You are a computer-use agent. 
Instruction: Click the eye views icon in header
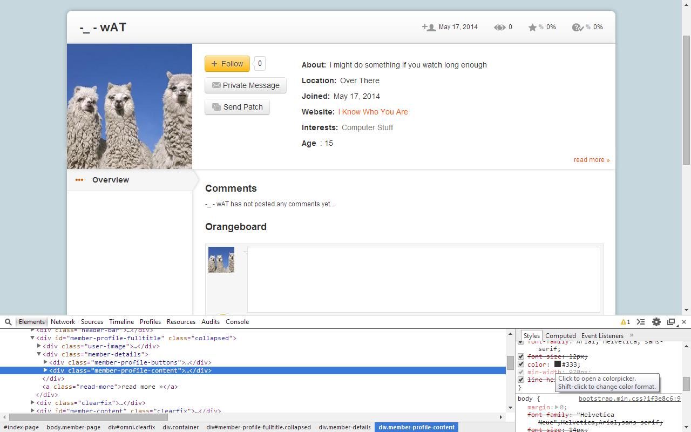pos(499,27)
